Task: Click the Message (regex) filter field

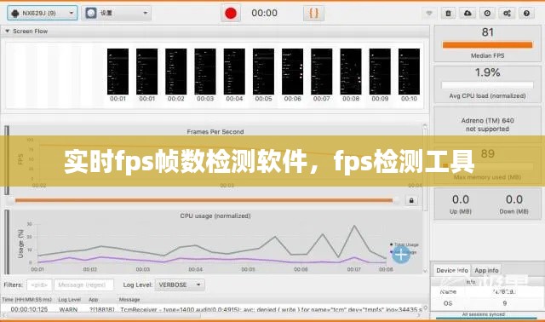Action: click(83, 285)
